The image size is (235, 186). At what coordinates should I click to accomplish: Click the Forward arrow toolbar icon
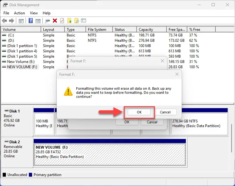point(12,21)
